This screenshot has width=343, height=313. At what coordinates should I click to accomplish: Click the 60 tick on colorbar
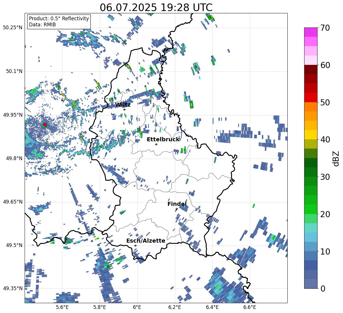click(x=325, y=65)
